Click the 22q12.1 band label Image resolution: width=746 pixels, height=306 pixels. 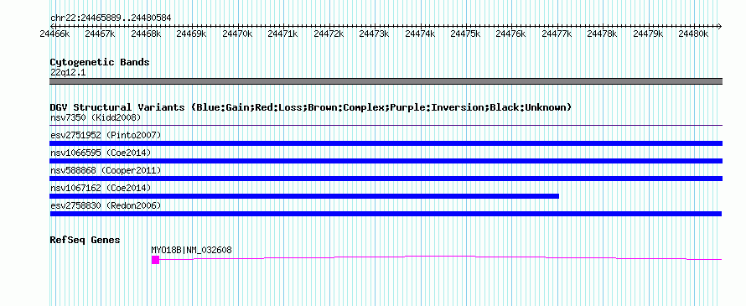click(x=68, y=73)
